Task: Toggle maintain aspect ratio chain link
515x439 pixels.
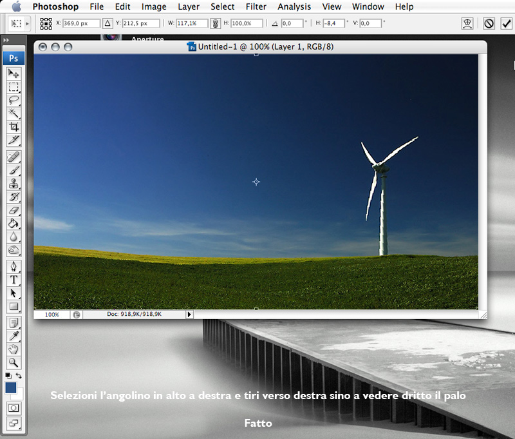Action: coord(215,23)
